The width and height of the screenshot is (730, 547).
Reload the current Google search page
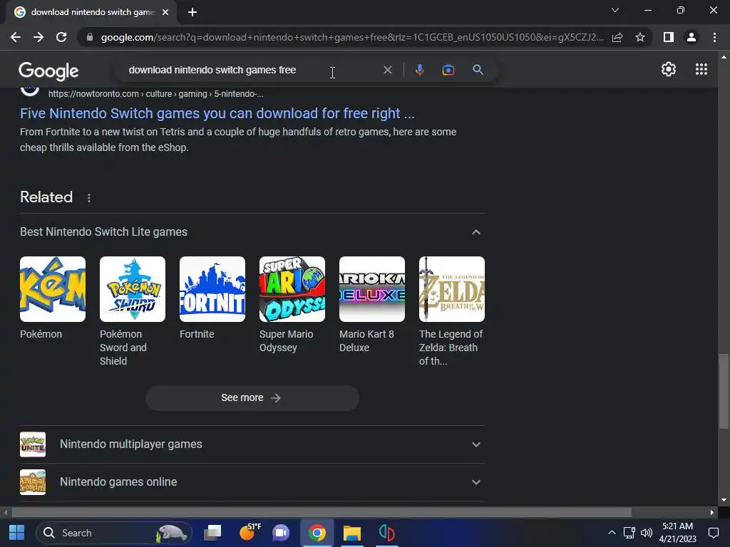(61, 37)
